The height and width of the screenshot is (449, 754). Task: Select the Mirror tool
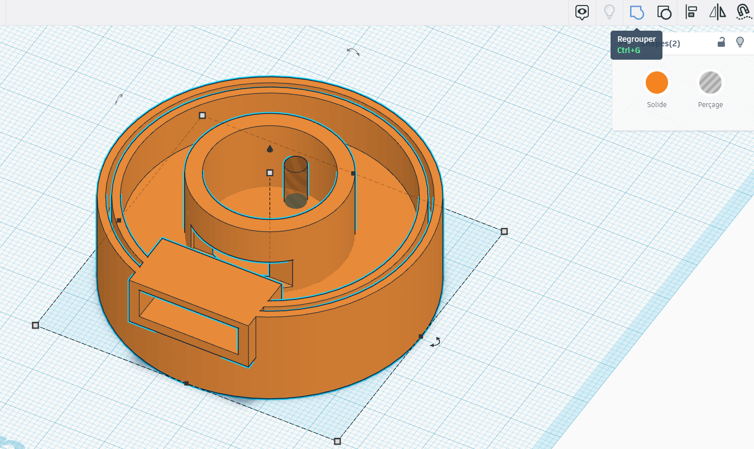coord(717,12)
